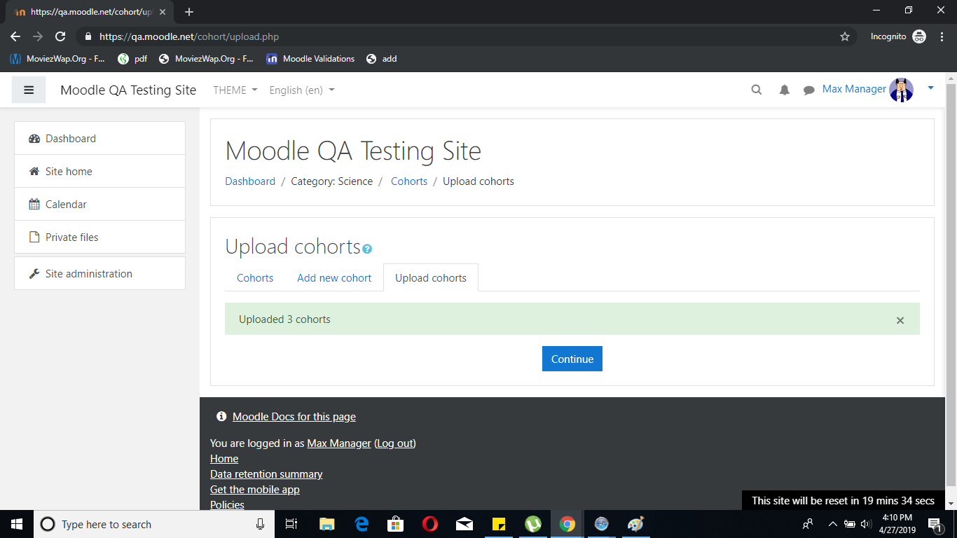Viewport: 957px width, 538px height.
Task: Open a new browser tab
Action: pos(189,12)
